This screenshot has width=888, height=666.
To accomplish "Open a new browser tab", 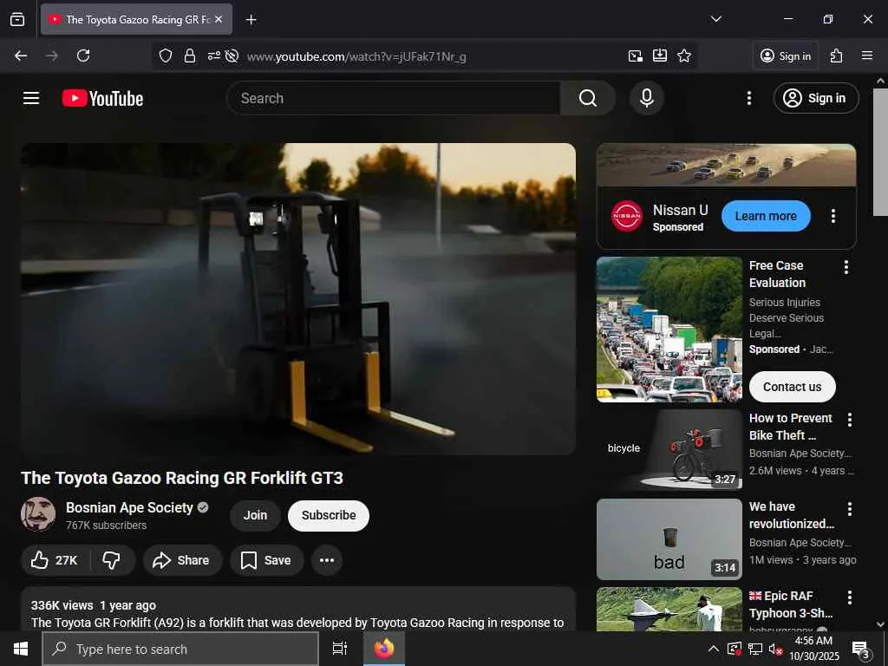I will point(251,20).
